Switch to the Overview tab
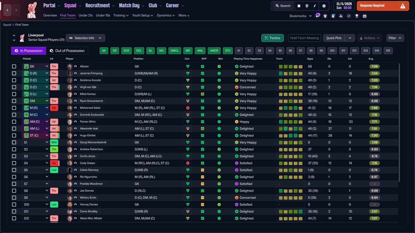 click(x=50, y=15)
